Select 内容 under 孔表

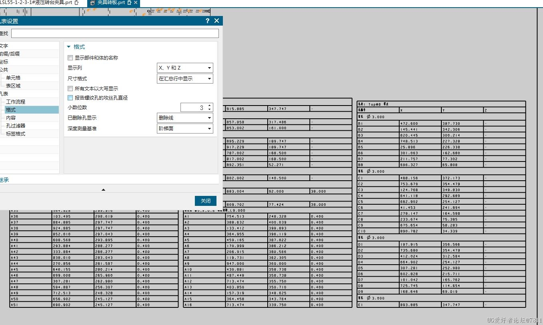coord(11,118)
